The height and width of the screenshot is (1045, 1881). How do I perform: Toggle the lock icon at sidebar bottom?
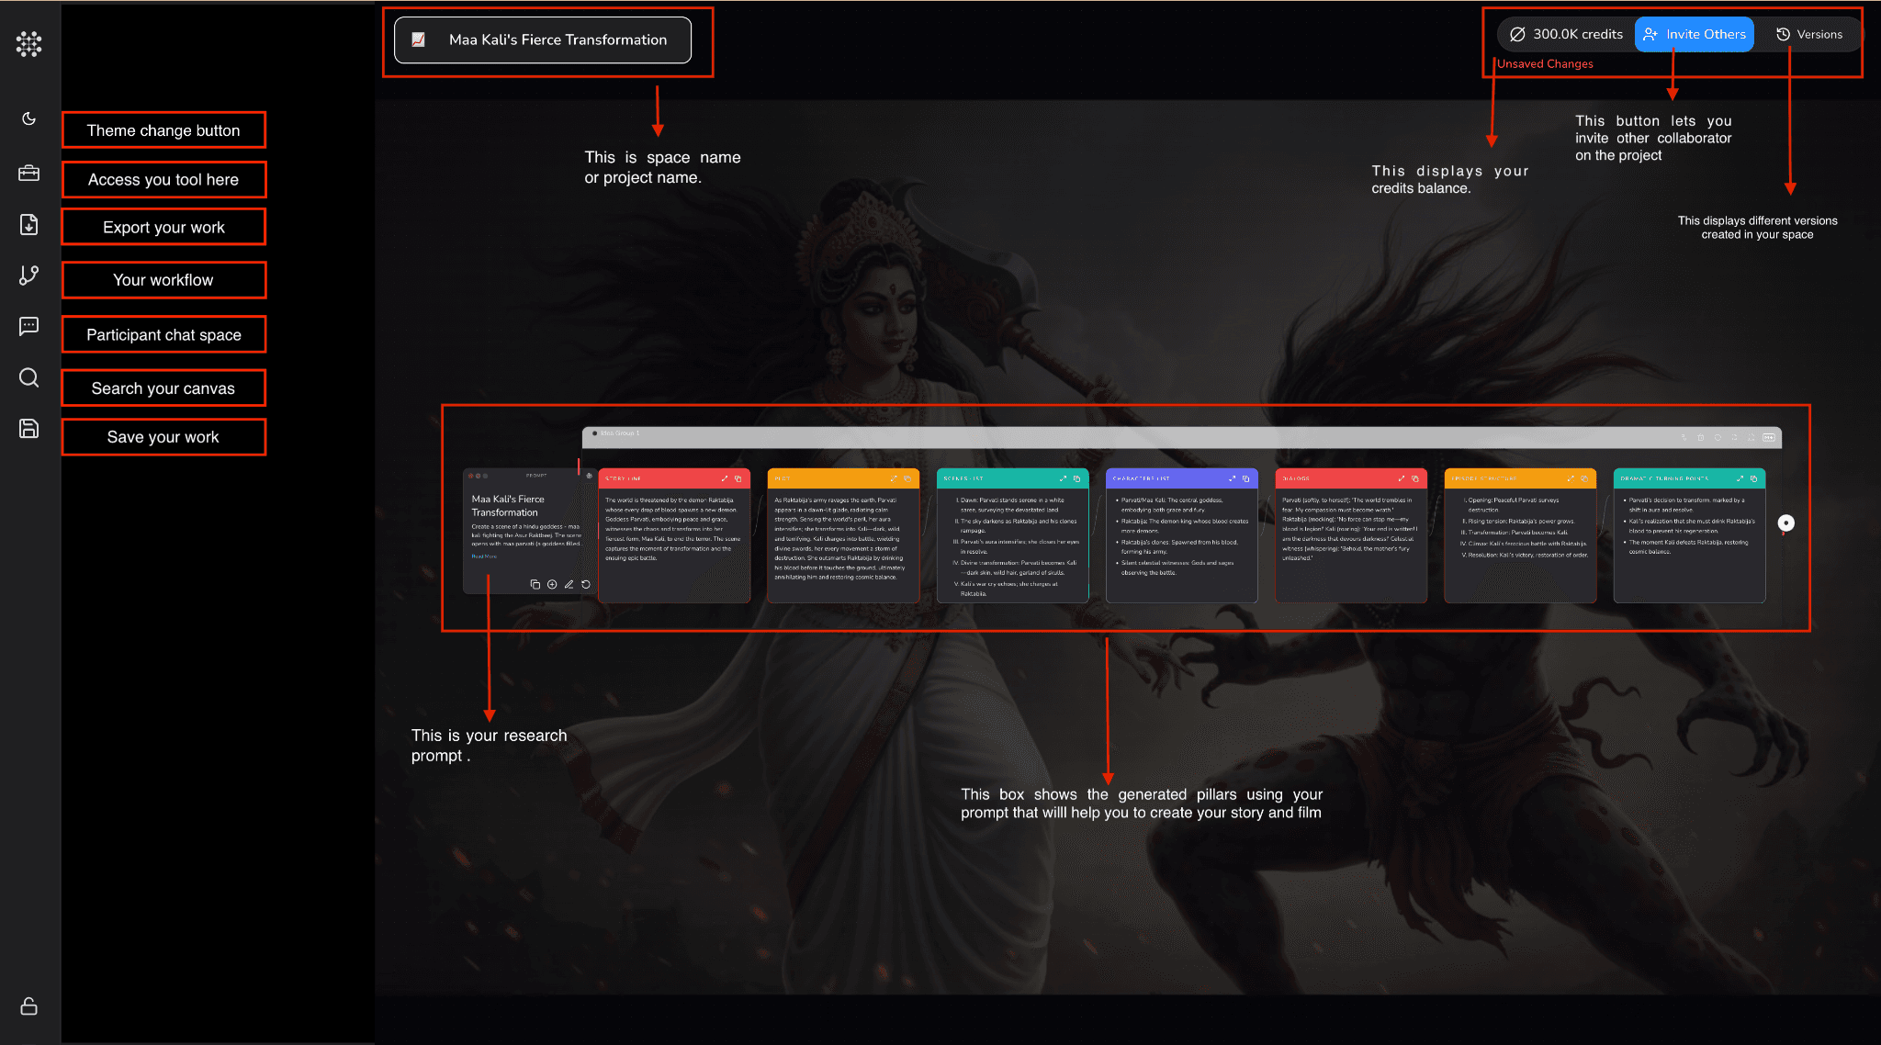28,1006
